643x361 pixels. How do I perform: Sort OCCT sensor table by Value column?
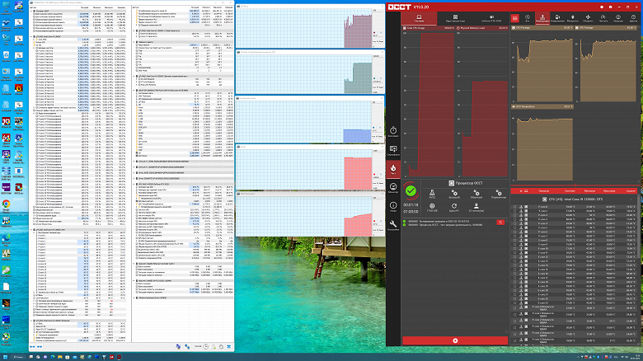[x=570, y=190]
